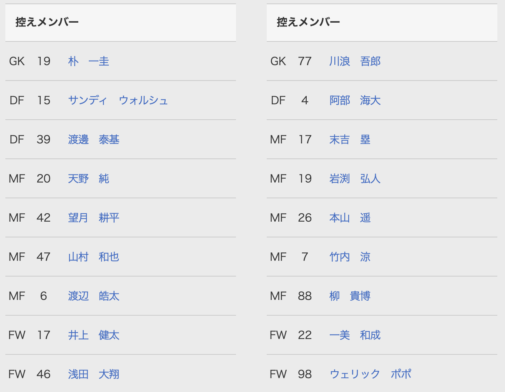
Task: Open player link 朴 一圭
Action: pyautogui.click(x=88, y=61)
